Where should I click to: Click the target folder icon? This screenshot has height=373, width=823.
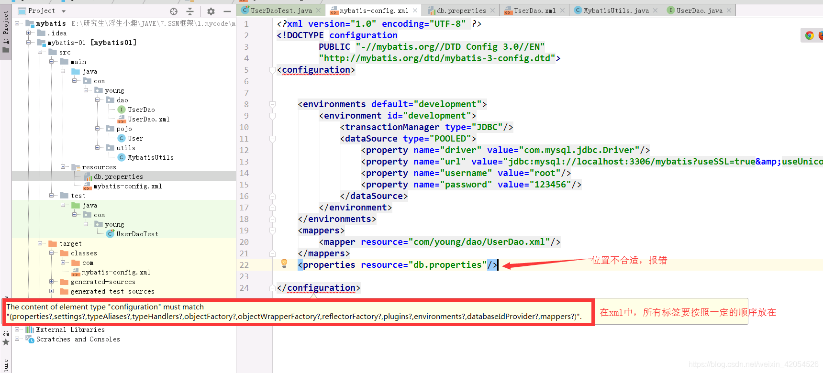click(x=53, y=243)
